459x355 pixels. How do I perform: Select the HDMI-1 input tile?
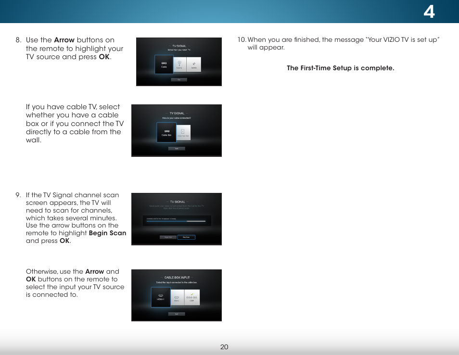(161, 297)
